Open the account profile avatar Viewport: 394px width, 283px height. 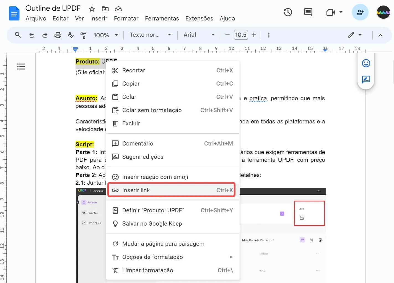(x=383, y=12)
